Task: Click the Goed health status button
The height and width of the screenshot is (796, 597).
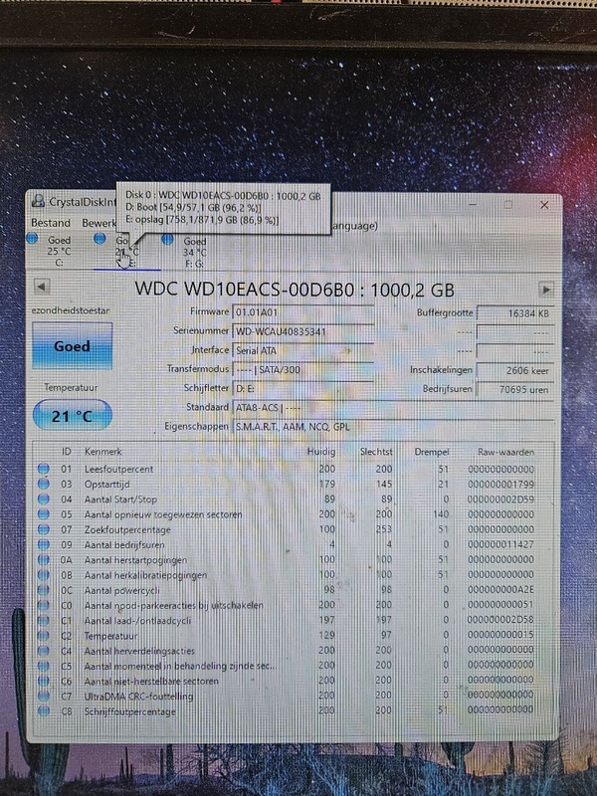Action: 72,346
